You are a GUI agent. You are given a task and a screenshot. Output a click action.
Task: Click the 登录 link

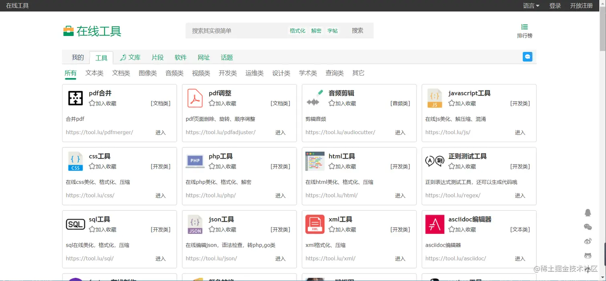click(x=555, y=6)
